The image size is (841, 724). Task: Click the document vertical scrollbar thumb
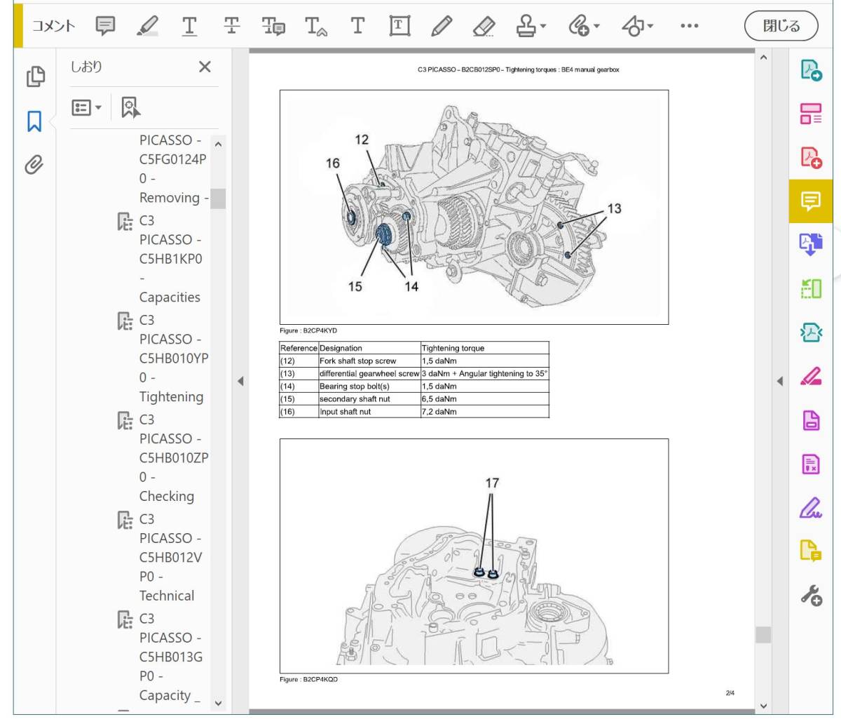[x=763, y=634]
